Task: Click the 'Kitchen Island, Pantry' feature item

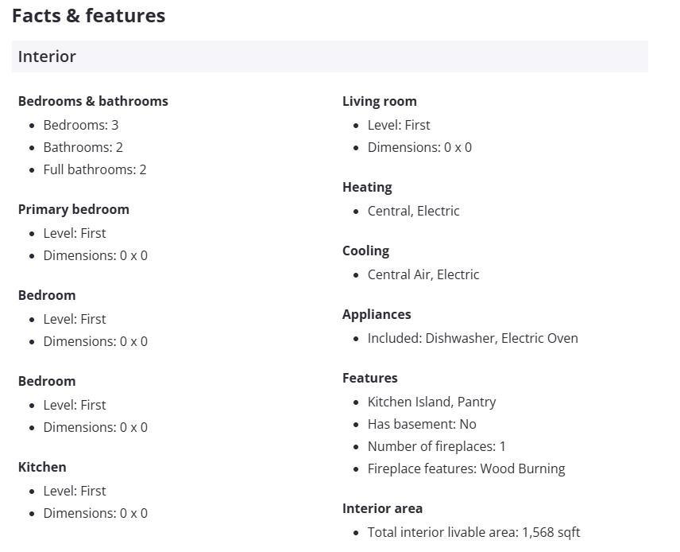Action: click(x=431, y=402)
